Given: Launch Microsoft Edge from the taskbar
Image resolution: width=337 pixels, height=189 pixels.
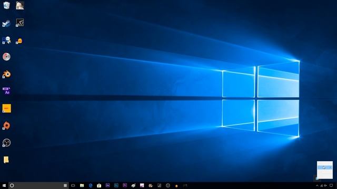Looking at the screenshot, I should (91, 185).
